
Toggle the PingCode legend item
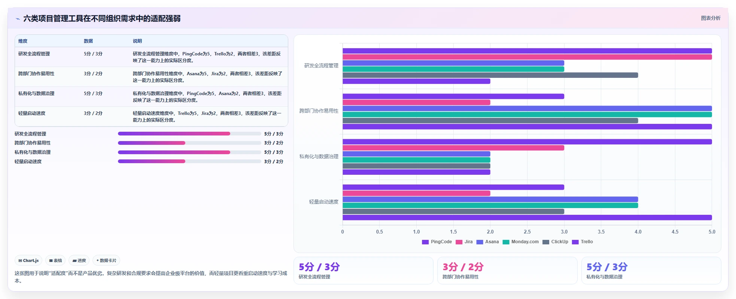click(x=437, y=242)
